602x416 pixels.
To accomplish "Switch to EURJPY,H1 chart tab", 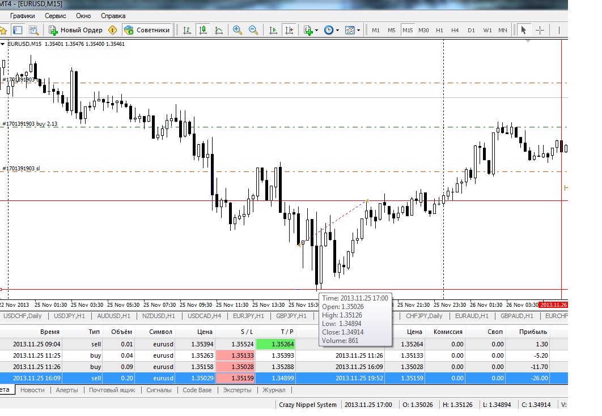I will coord(248,316).
